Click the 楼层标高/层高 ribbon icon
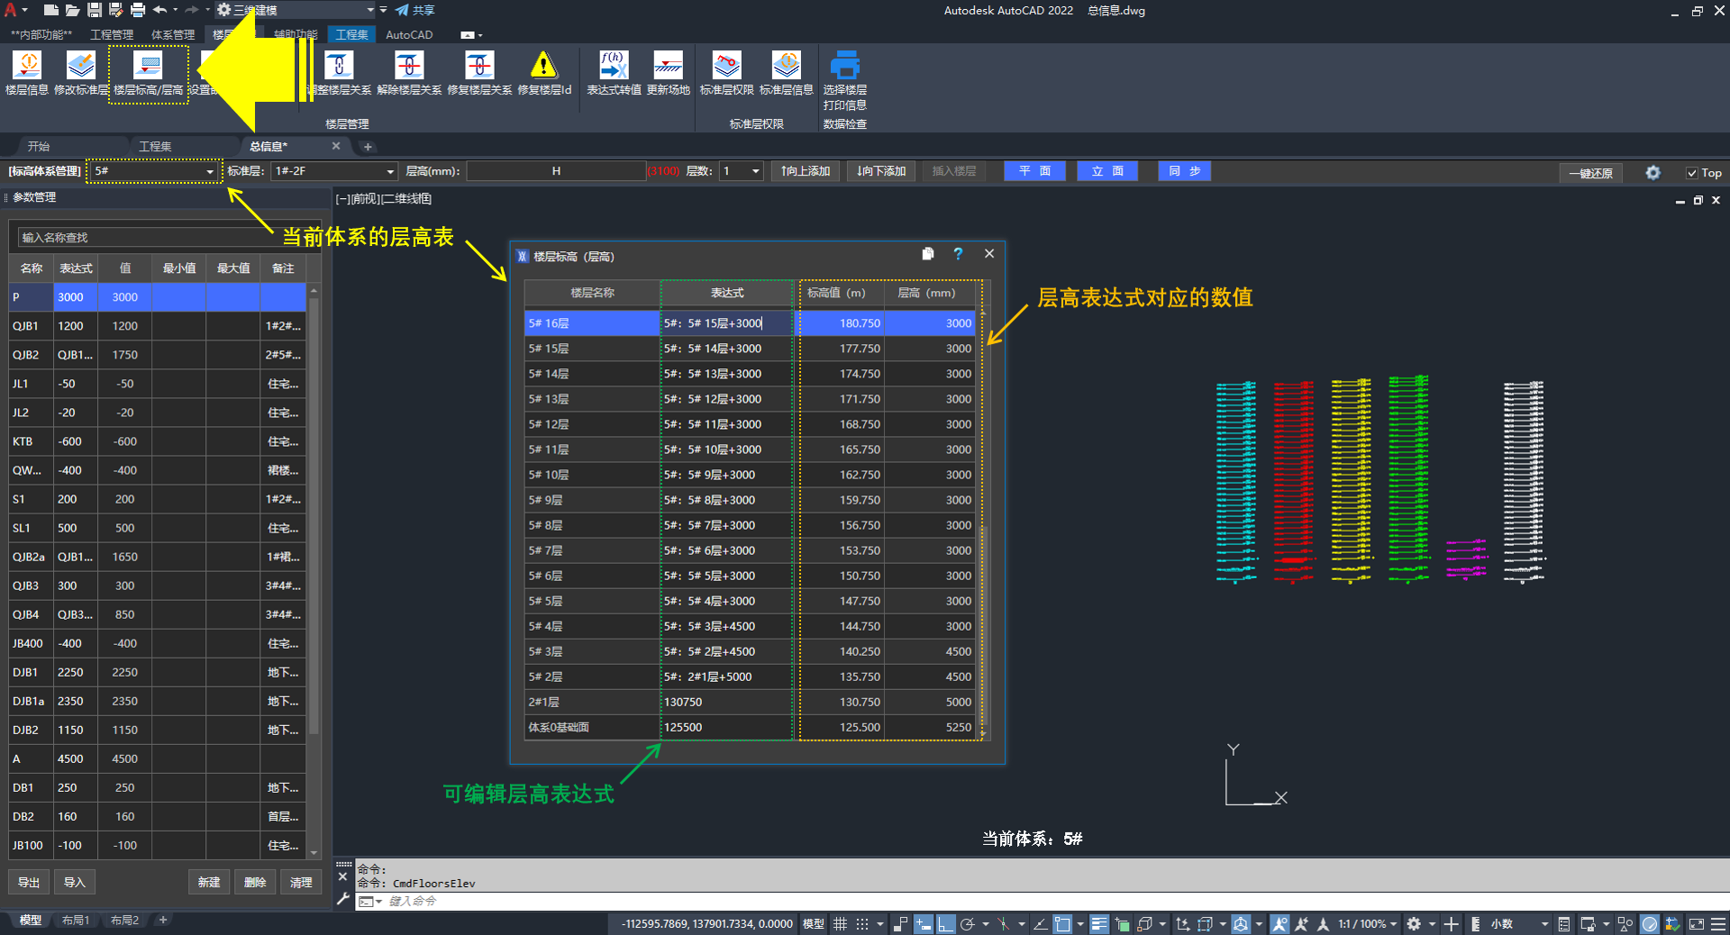 (148, 72)
